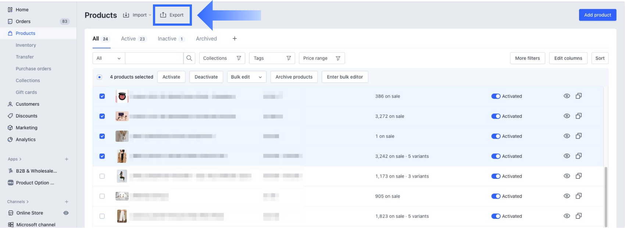Click the Online Store channel icon
Viewport: 625px width, 228px height.
pos(11,213)
